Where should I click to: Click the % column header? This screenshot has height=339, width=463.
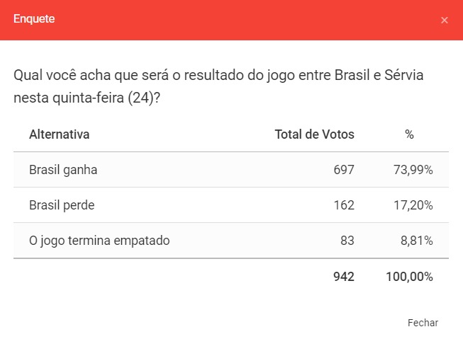[409, 134]
